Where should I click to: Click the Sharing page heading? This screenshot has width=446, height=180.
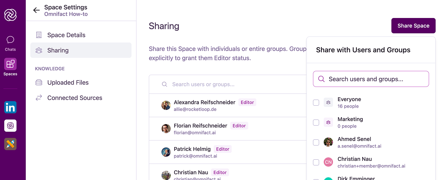(x=164, y=26)
